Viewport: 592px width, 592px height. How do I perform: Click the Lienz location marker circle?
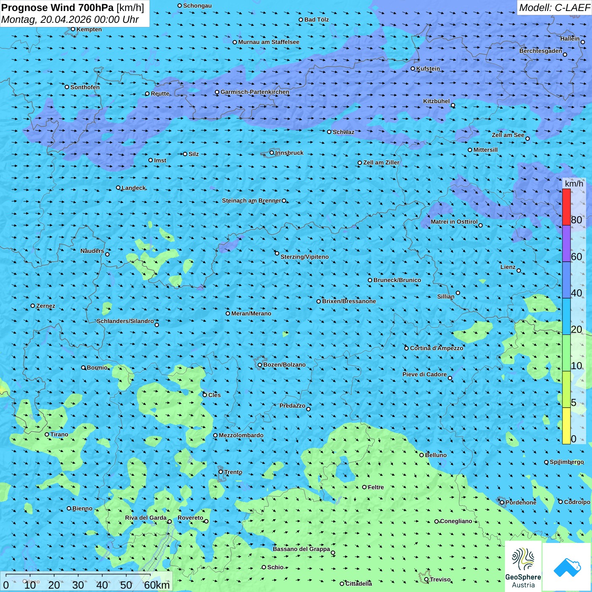pyautogui.click(x=519, y=271)
